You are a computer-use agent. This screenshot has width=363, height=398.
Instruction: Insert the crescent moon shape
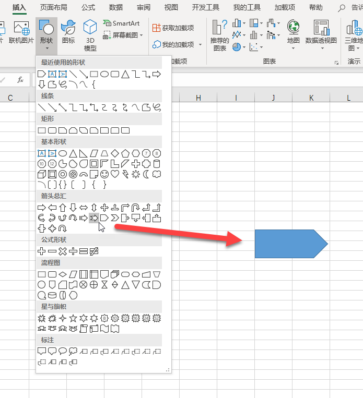click(x=146, y=174)
